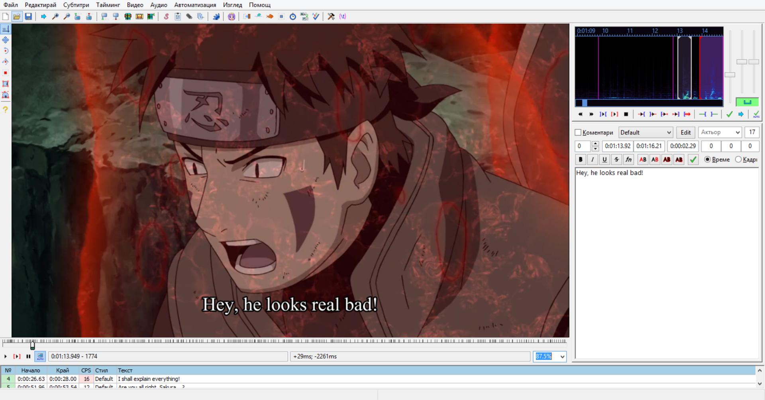Screen dimensions: 765x400
Task: Toggle green link sliders button under audio
Action: 747,102
